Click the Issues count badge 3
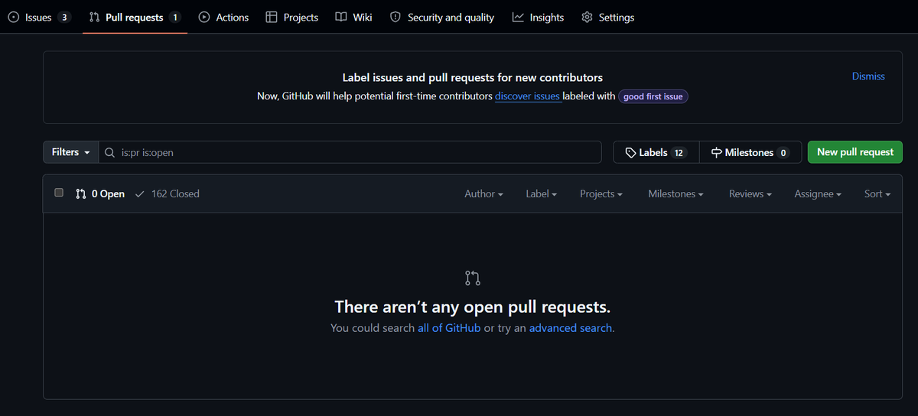Viewport: 918px width, 416px height. (x=64, y=17)
